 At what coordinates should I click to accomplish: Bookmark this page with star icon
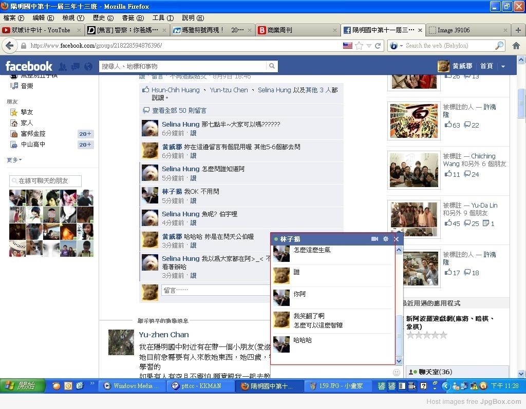[359, 46]
